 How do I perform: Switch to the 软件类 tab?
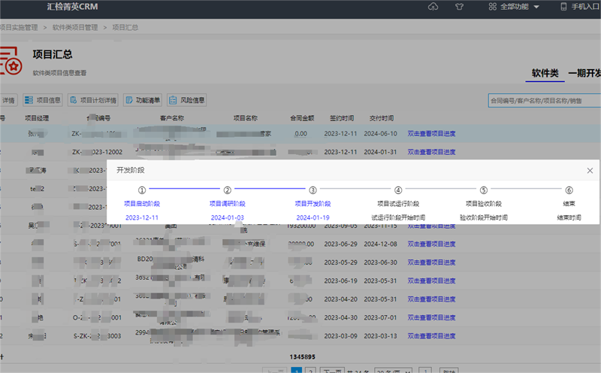coord(545,73)
